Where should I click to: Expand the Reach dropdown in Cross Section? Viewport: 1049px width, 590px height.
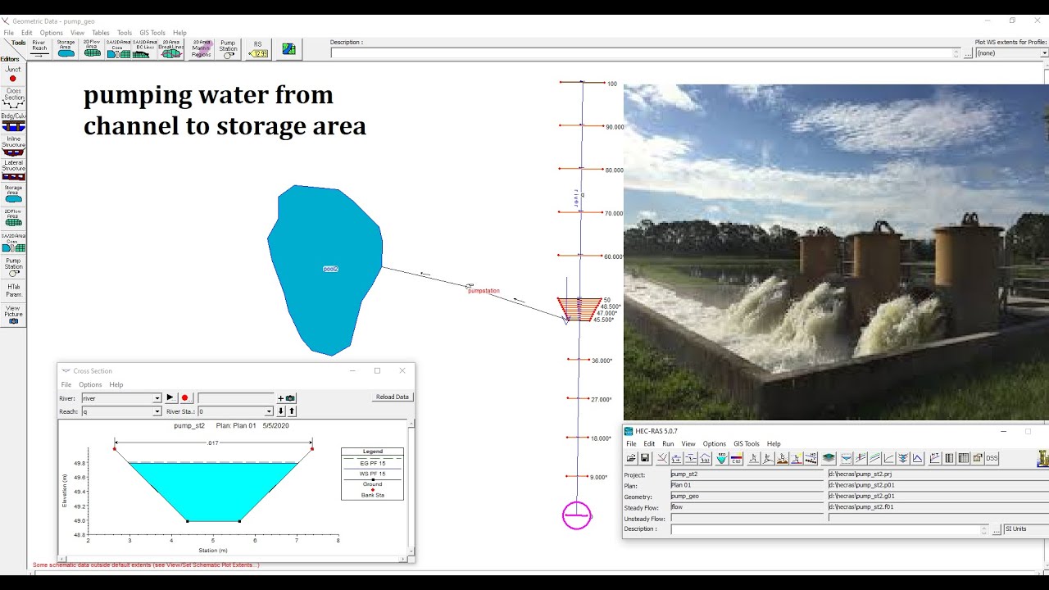157,411
